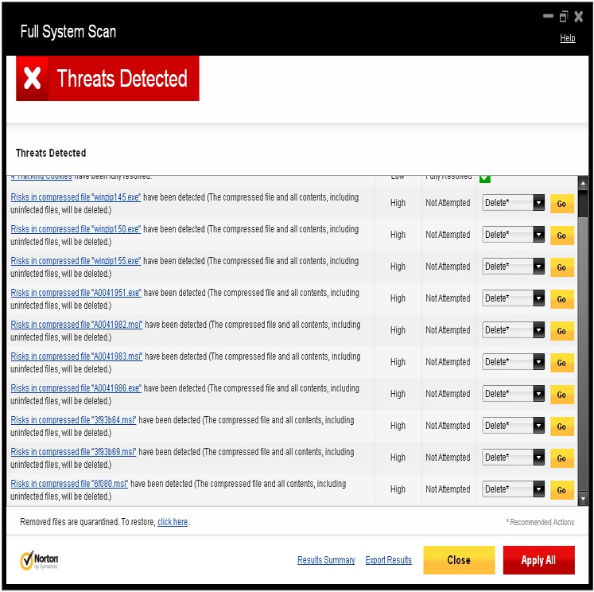Click 'High' severity for A0041986.exe row
This screenshot has height=592, width=594.
pos(398,394)
